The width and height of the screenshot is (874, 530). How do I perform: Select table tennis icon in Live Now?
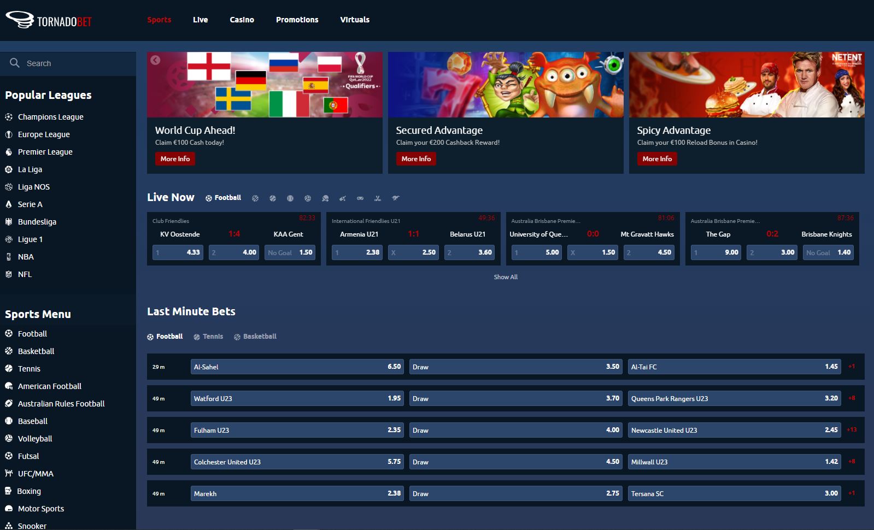[x=325, y=198]
